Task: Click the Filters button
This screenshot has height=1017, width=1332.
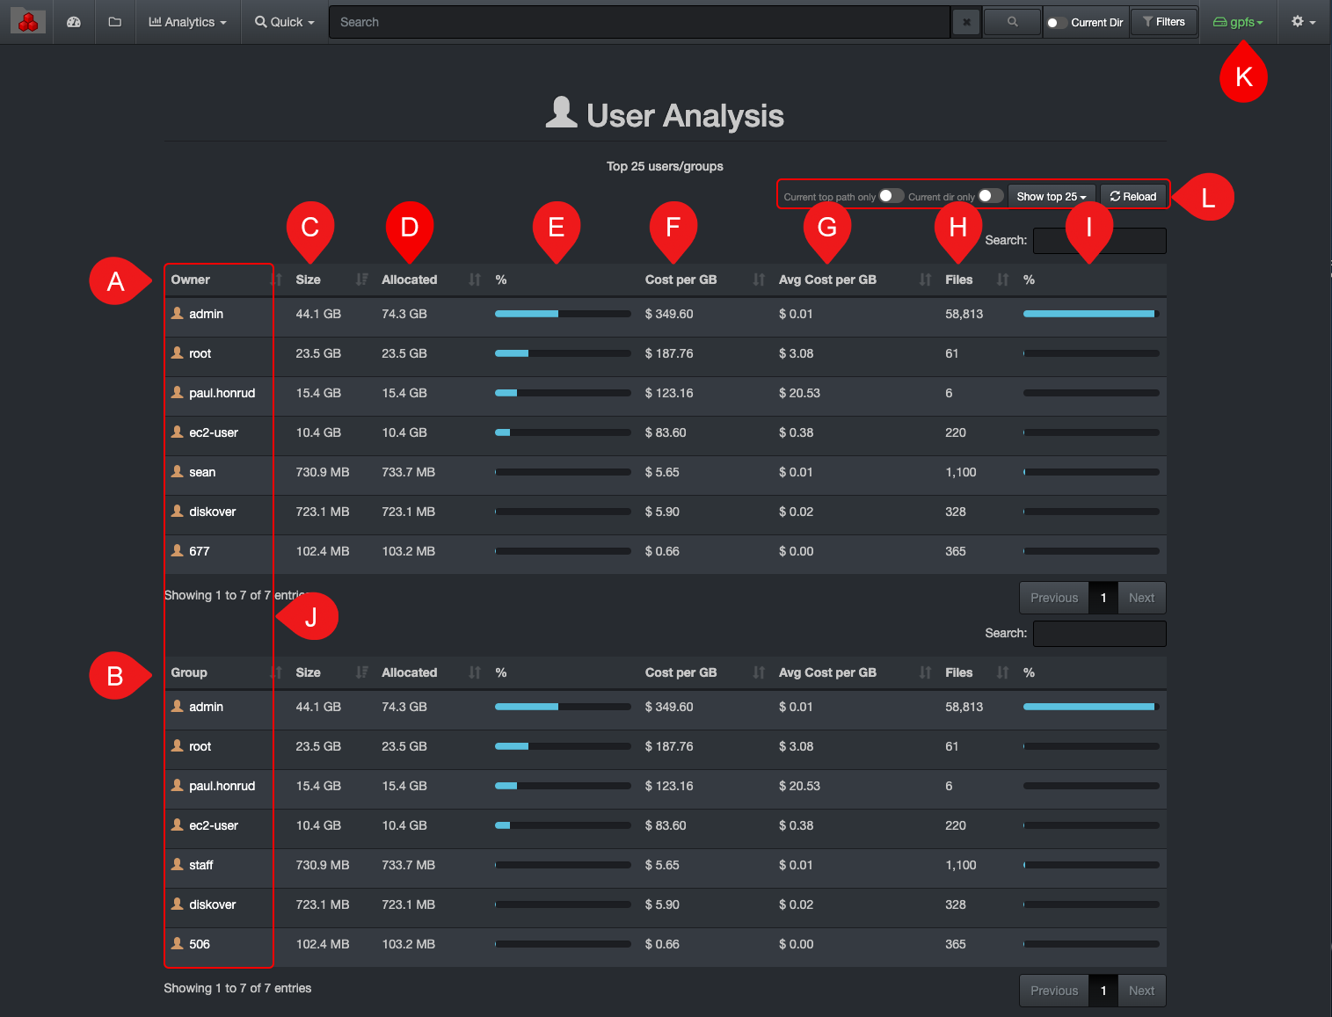Action: pos(1163,21)
